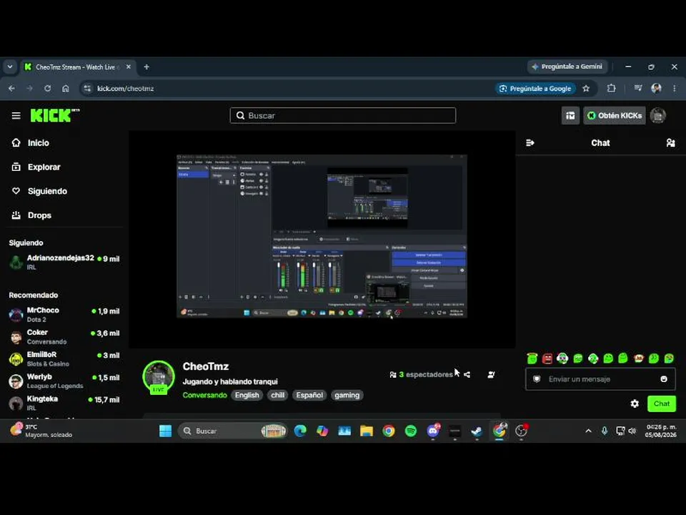686x515 pixels.
Task: Open Discord from the taskbar
Action: 433,431
